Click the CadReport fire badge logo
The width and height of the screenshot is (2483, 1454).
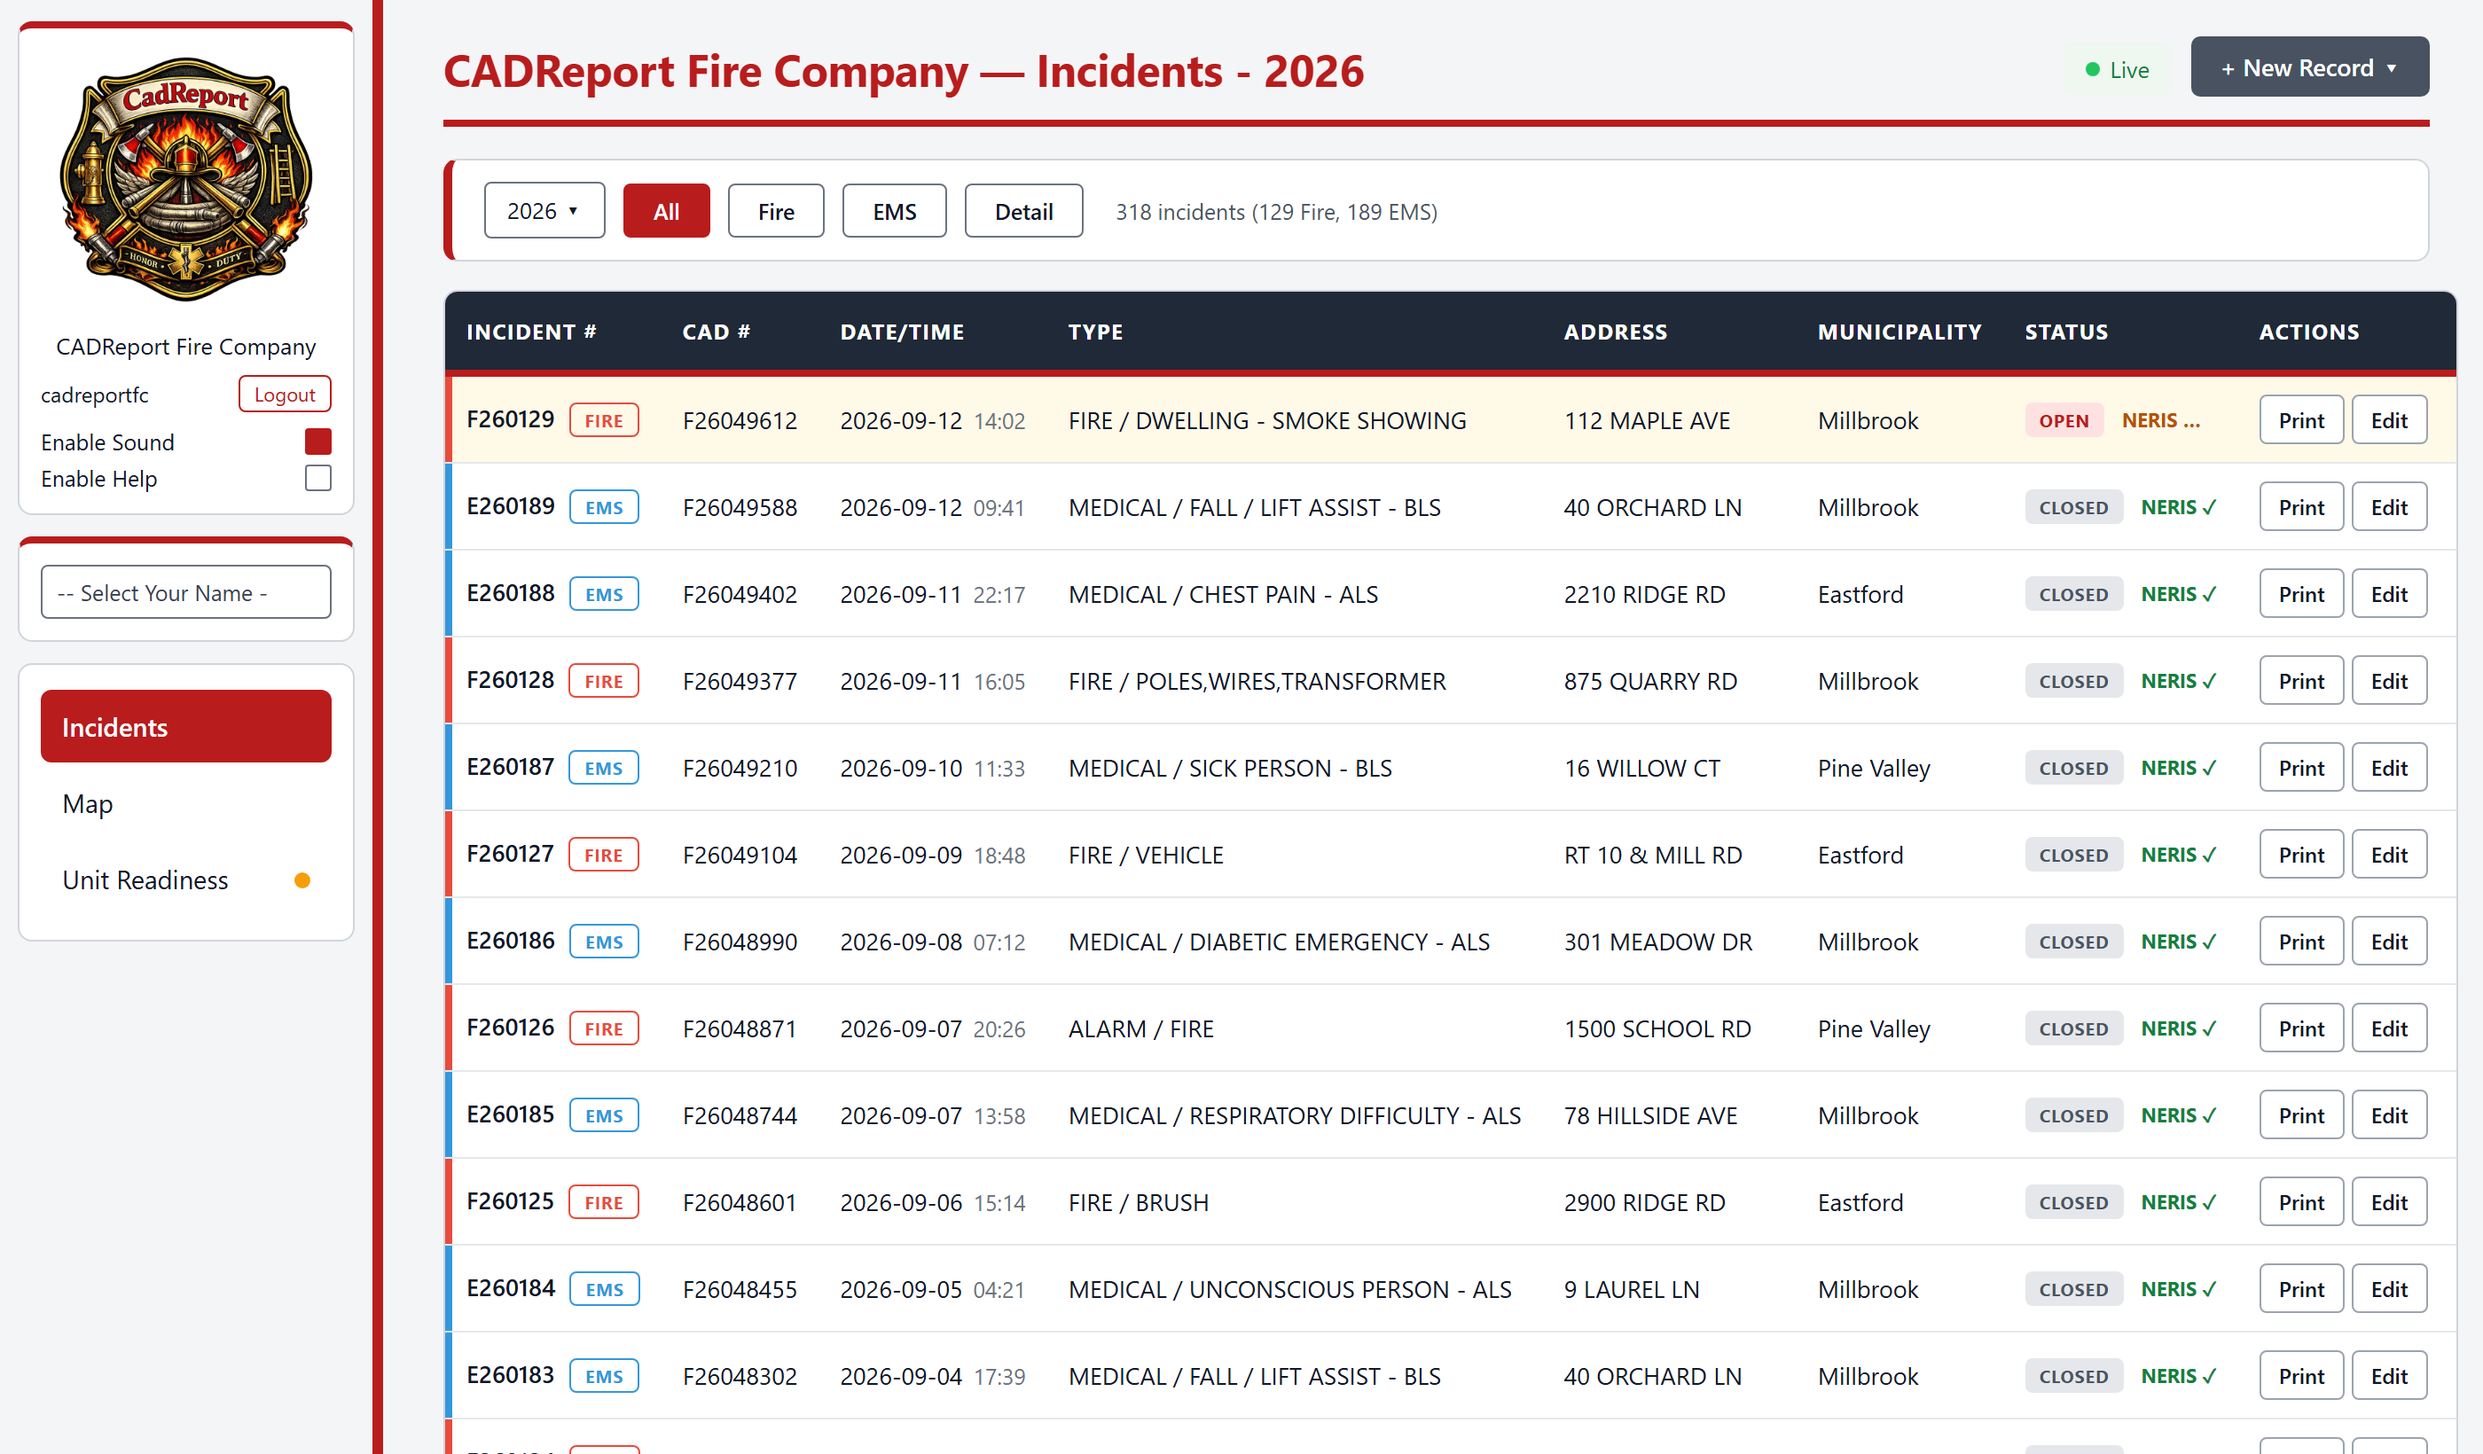pyautogui.click(x=185, y=179)
